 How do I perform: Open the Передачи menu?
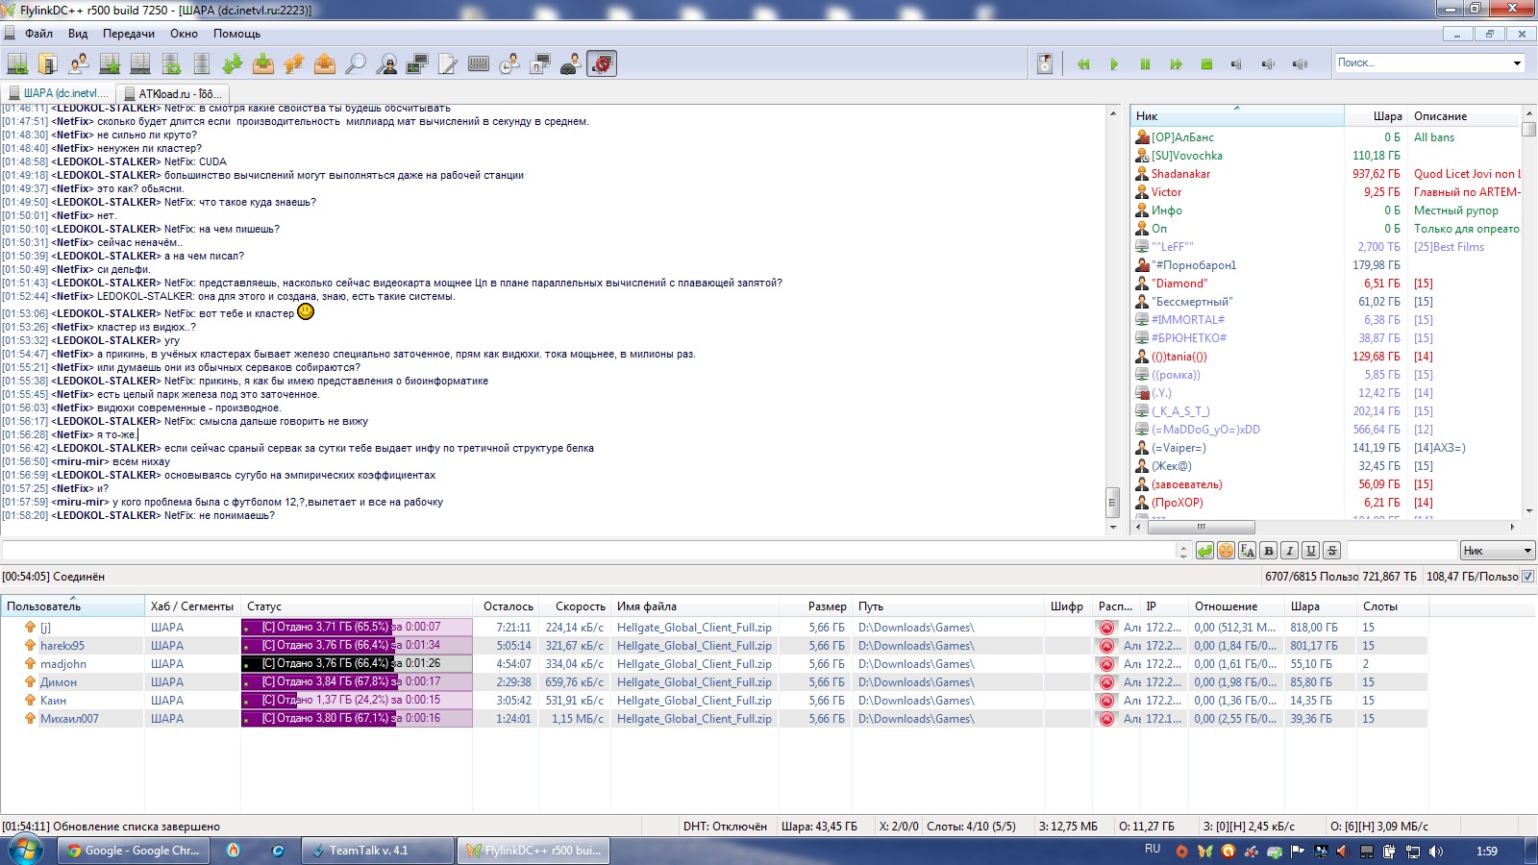coord(129,34)
